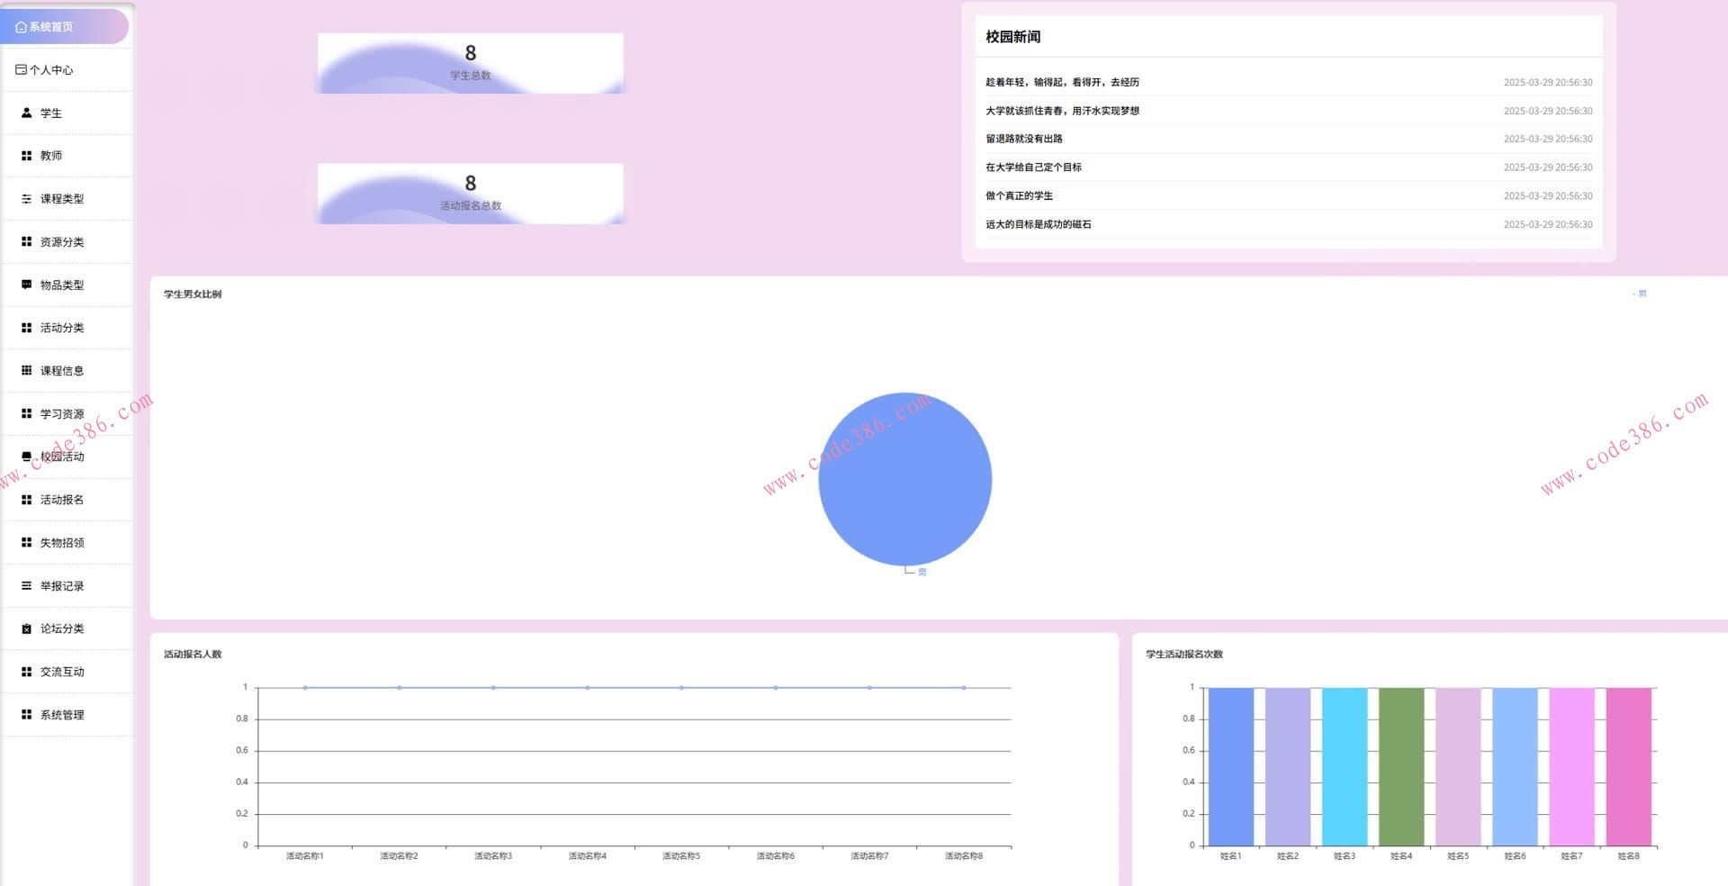Viewport: 1728px width, 886px height.
Task: Click the timestamp beside 留退路就没有出路
Action: coord(1548,139)
